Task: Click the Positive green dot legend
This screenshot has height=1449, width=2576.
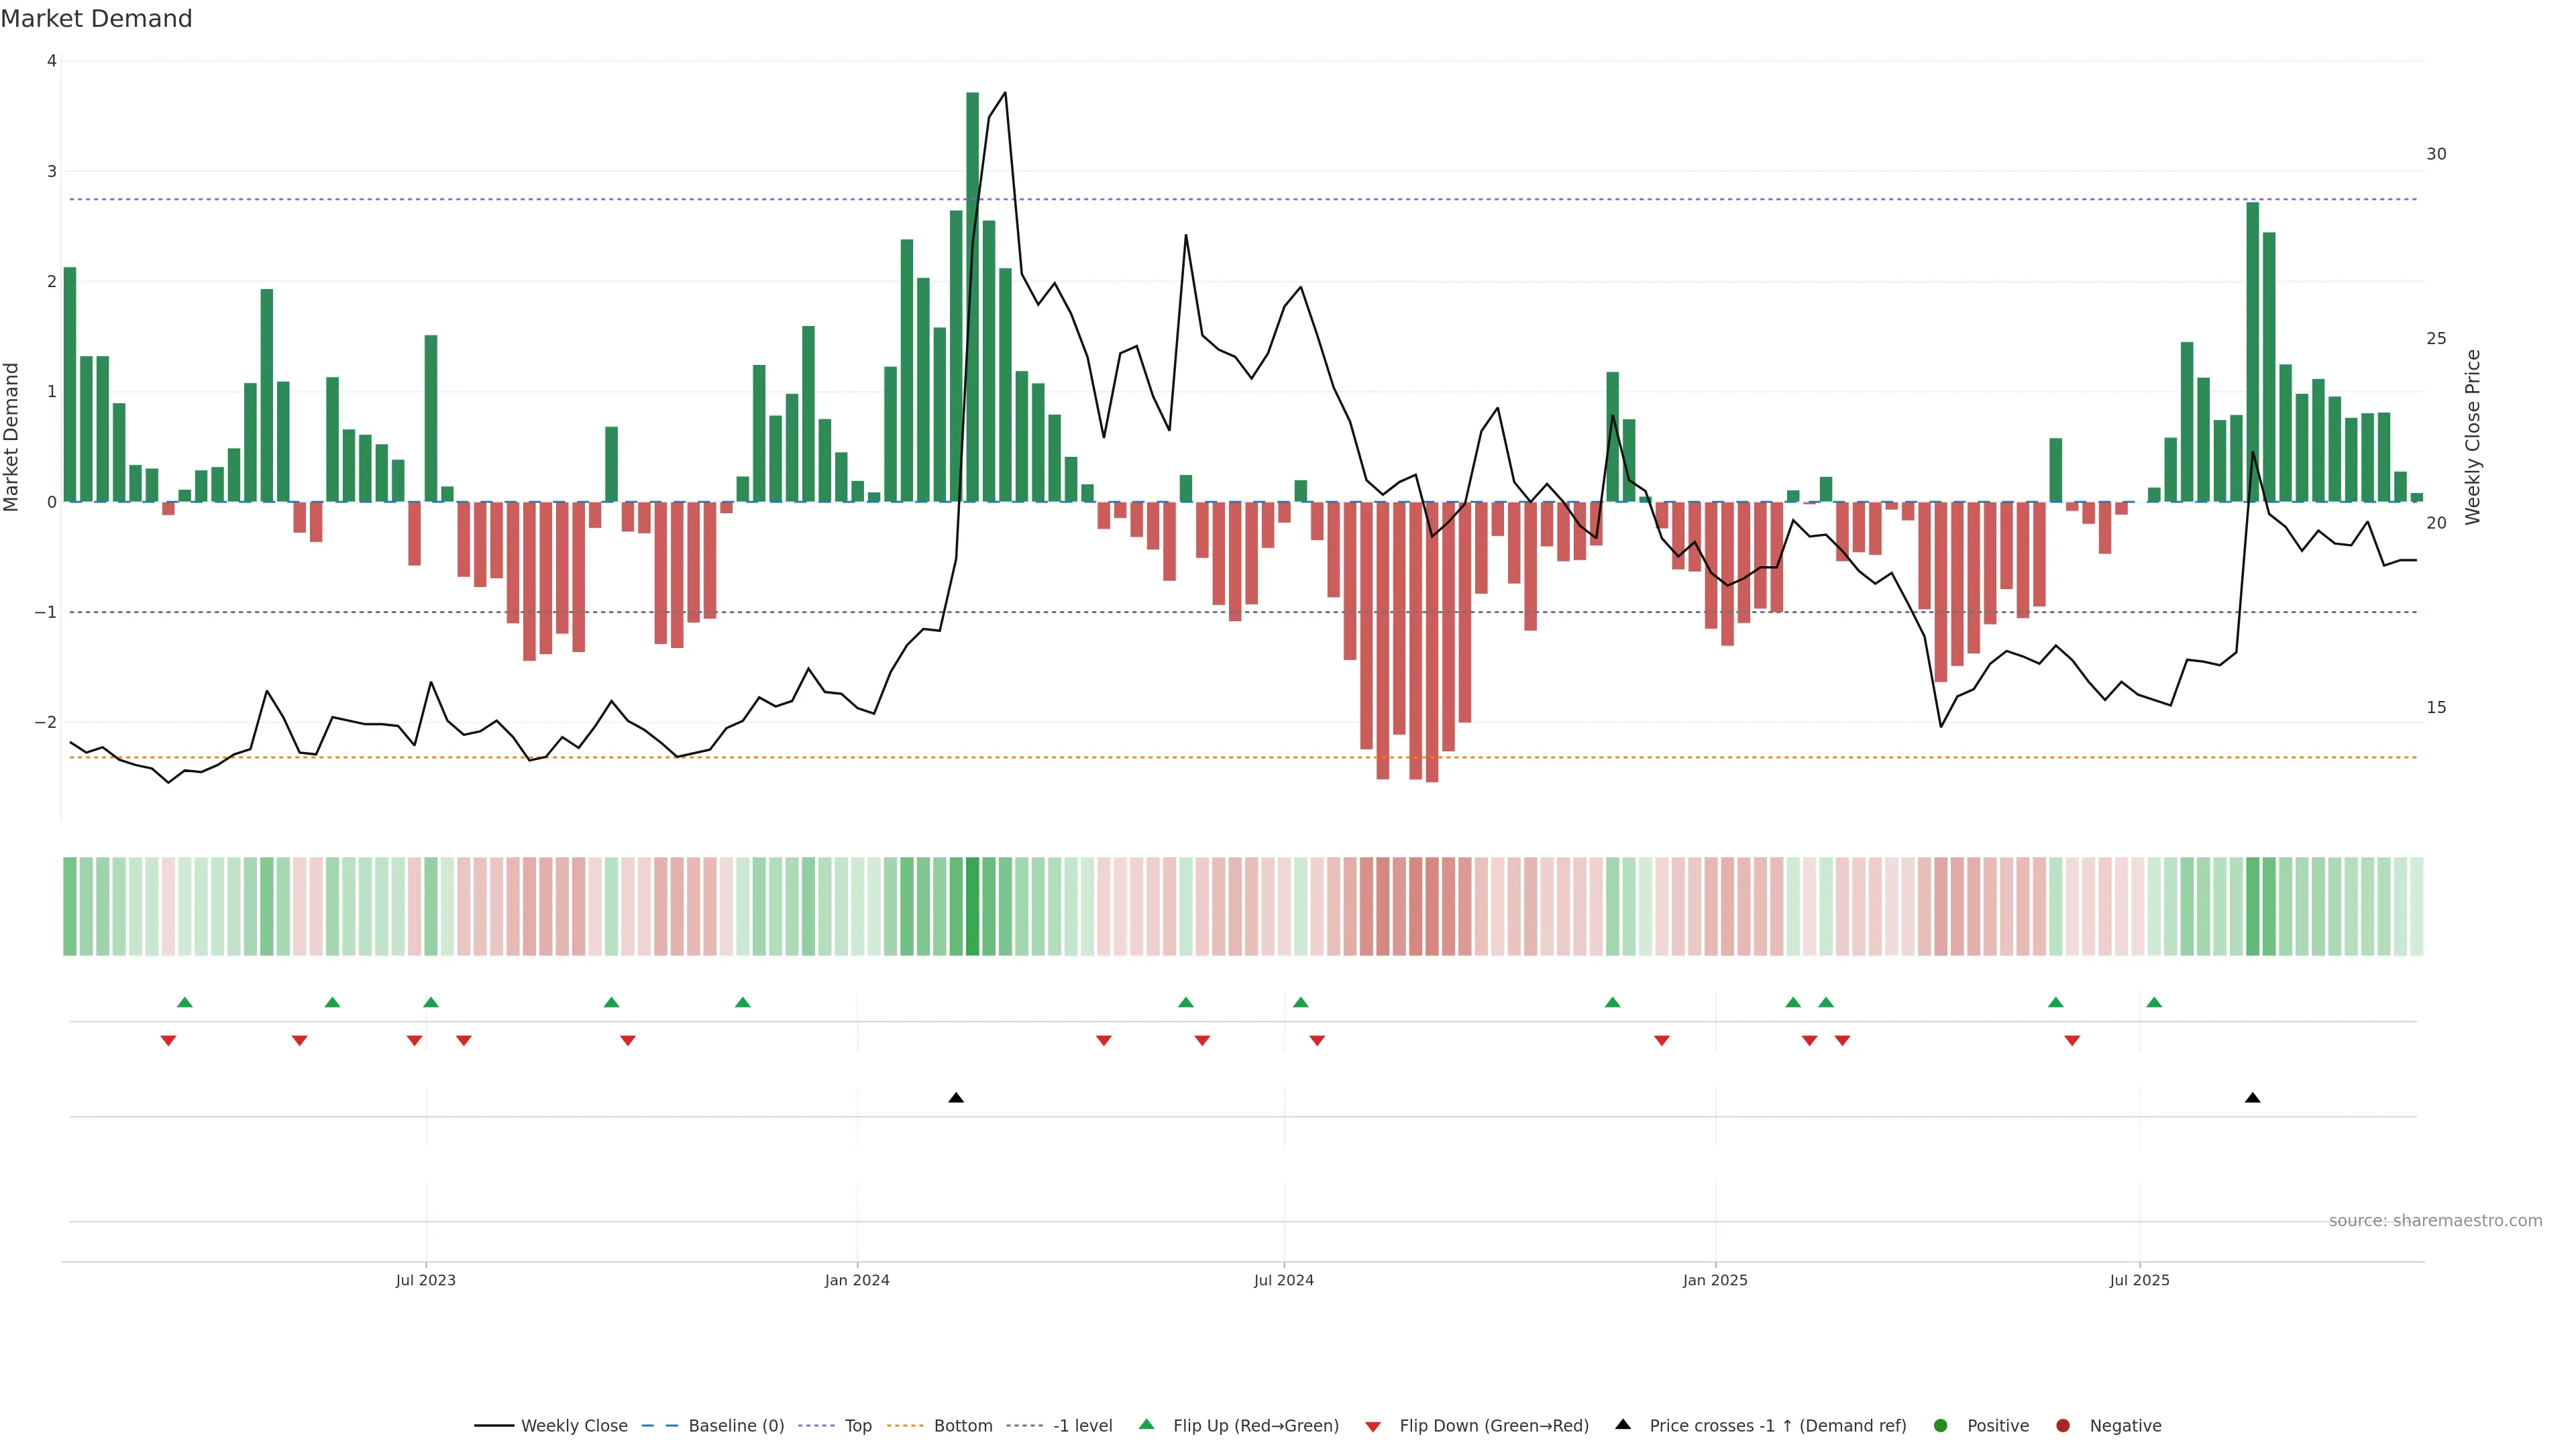Action: (1941, 1426)
